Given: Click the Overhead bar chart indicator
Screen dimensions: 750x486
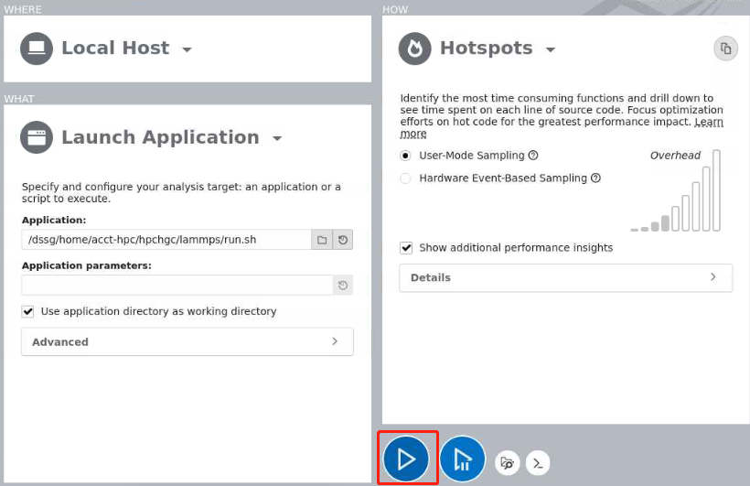Looking at the screenshot, I should pyautogui.click(x=675, y=190).
